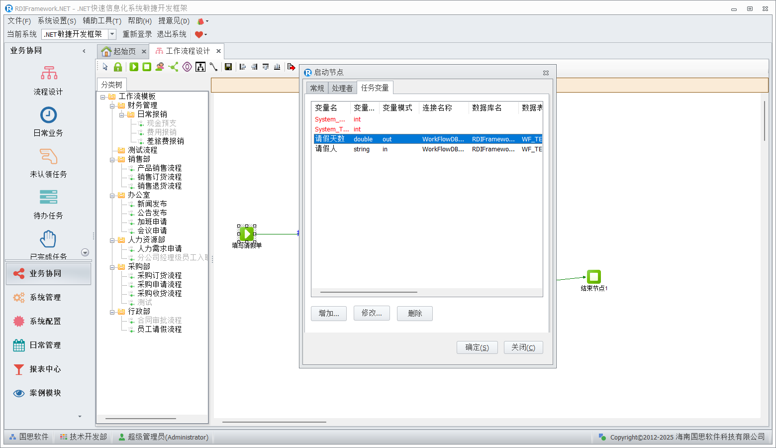Screen dimensions: 776x448
Task: Select the sub-flow hierarchy node tool
Action: coord(200,67)
